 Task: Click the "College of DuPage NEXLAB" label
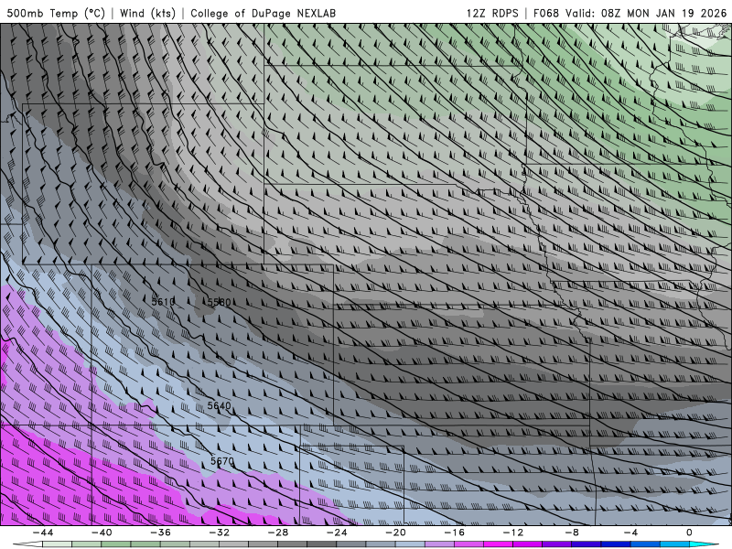coord(263,13)
